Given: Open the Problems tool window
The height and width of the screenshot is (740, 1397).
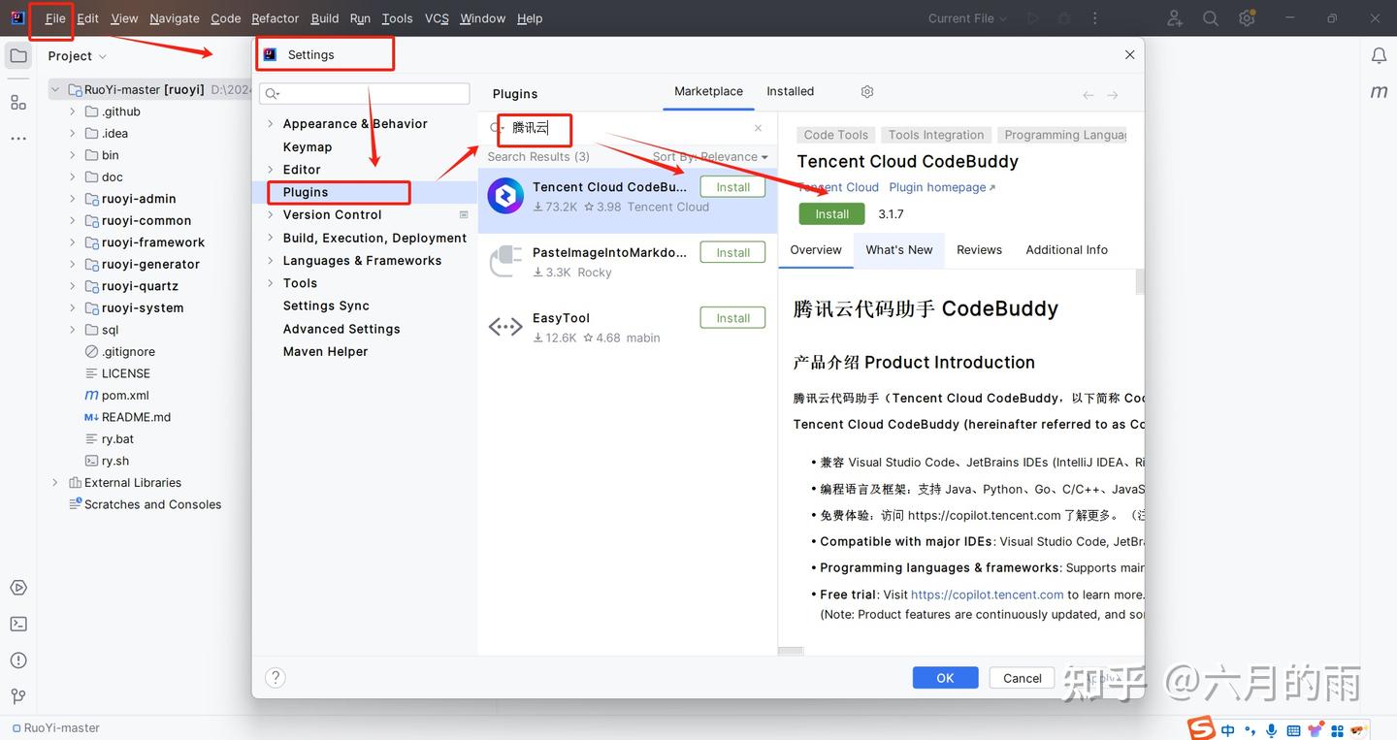Looking at the screenshot, I should coord(17,660).
